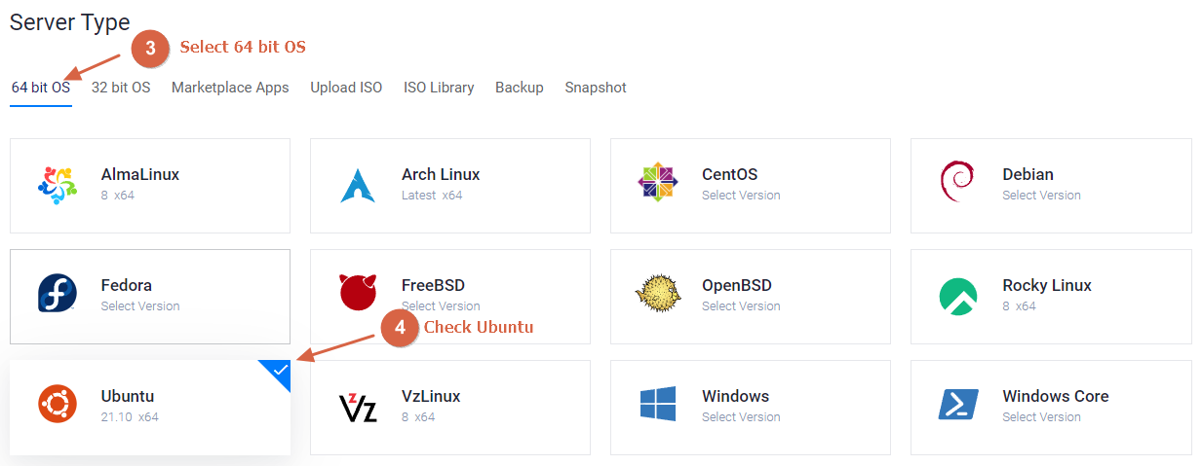Click the VzLinux logo icon
The height and width of the screenshot is (466, 1202).
tap(358, 407)
